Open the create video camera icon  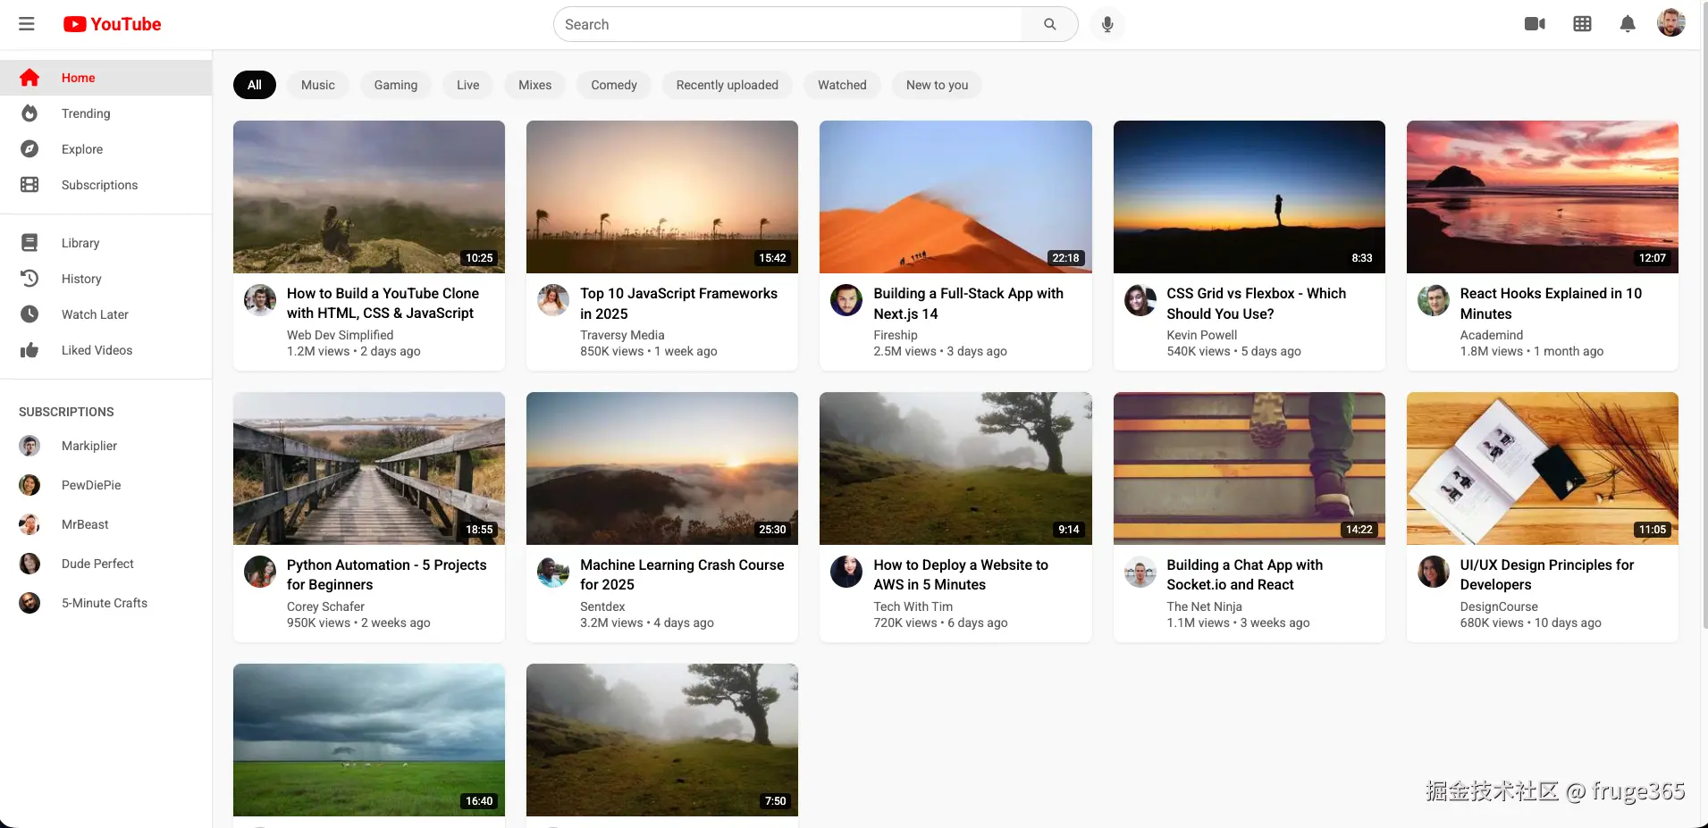click(1535, 24)
